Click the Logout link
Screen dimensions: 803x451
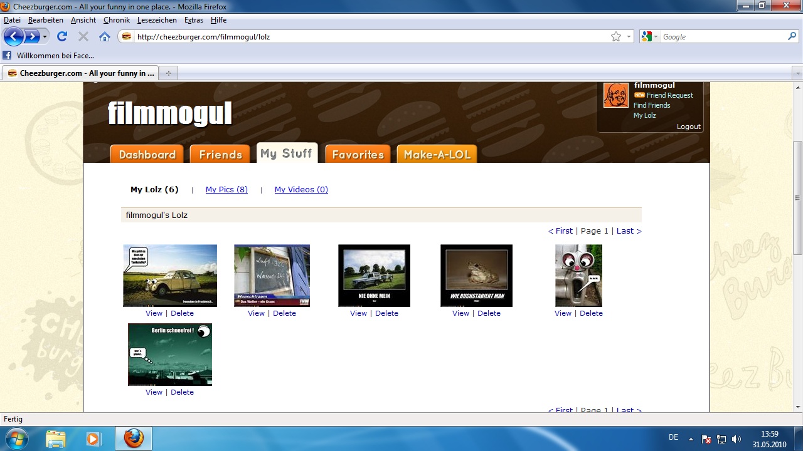click(x=688, y=127)
